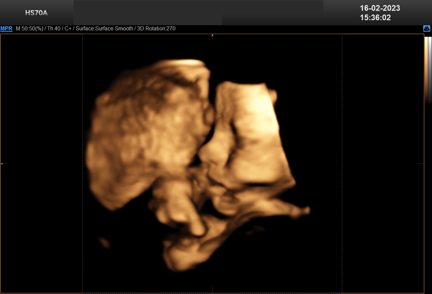Click the date "16-02-2023"
This screenshot has width=432, height=294.
380,8
